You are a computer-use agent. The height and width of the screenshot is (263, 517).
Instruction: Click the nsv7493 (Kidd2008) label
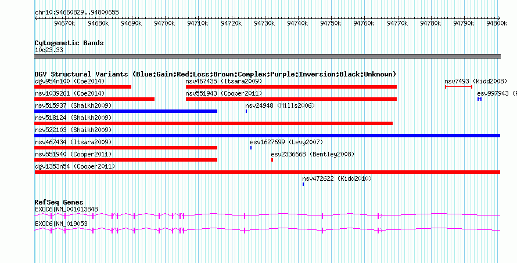click(x=476, y=81)
